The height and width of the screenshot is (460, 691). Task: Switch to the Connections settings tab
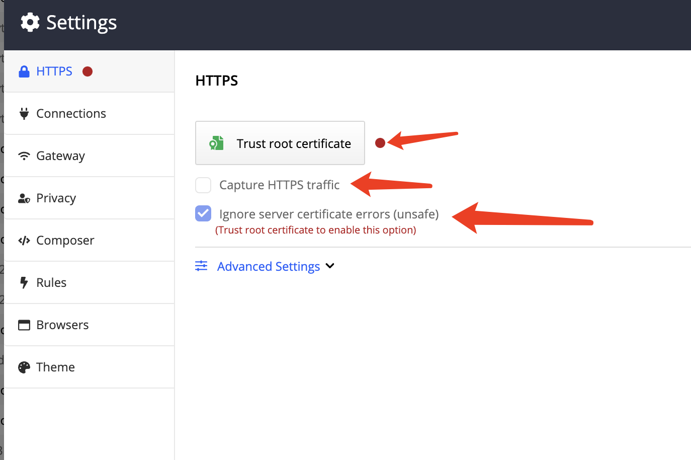click(x=71, y=113)
